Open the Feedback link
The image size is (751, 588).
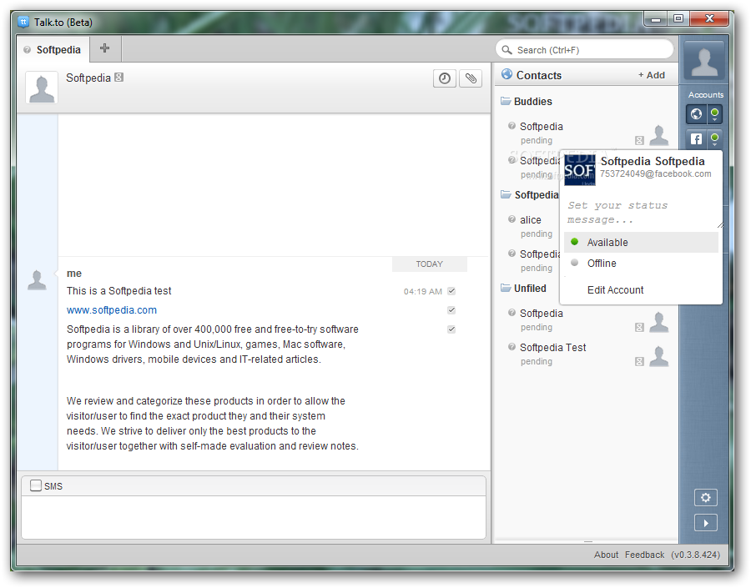tap(644, 555)
